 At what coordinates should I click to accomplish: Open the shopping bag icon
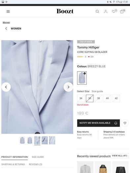pos(122,12)
